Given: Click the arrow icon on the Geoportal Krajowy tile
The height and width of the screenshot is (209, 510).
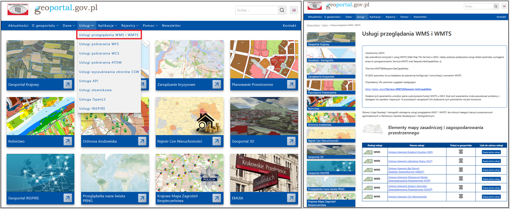Looking at the screenshot, I should point(68,85).
